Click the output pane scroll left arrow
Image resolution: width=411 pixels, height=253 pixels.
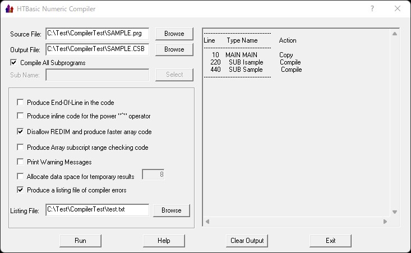pos(207,222)
